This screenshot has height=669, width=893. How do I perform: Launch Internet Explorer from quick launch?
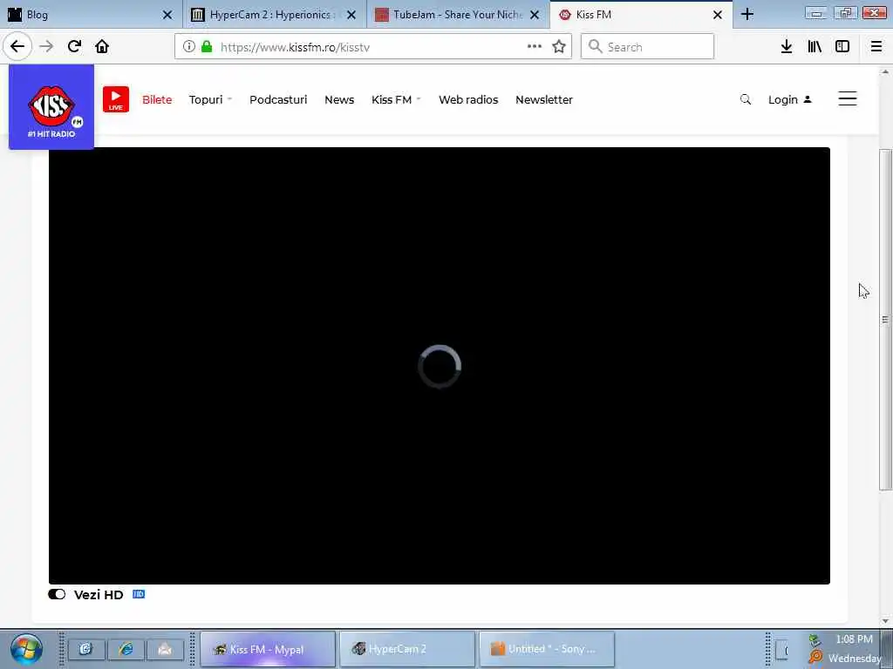pyautogui.click(x=126, y=649)
